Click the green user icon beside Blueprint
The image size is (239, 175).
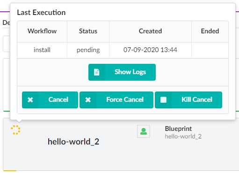144,131
